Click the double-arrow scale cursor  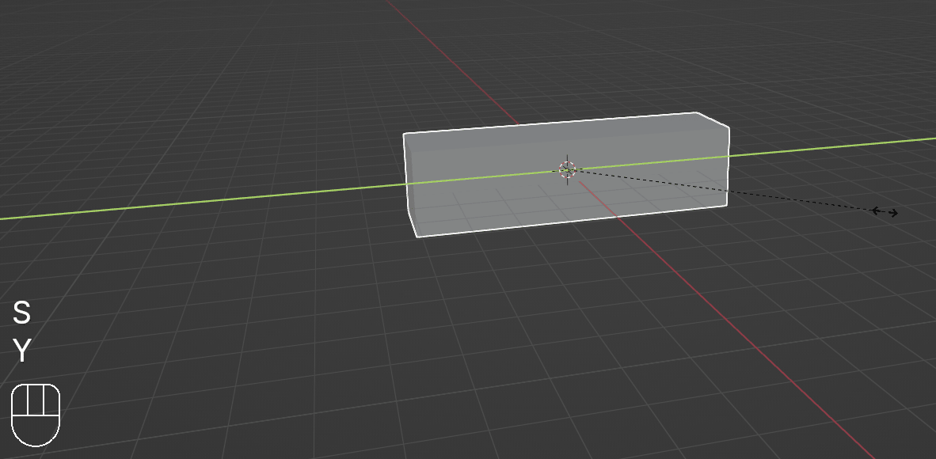(885, 211)
